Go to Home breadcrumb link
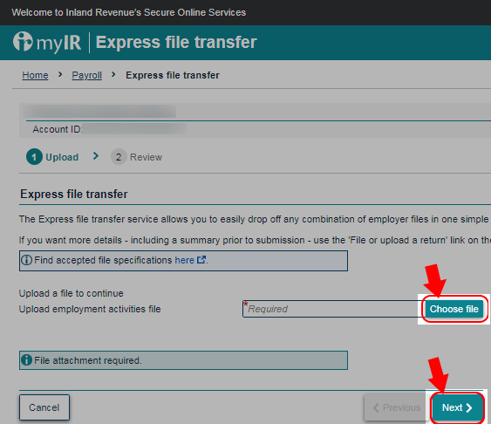Viewport: 491px width, 424px height. click(x=35, y=75)
